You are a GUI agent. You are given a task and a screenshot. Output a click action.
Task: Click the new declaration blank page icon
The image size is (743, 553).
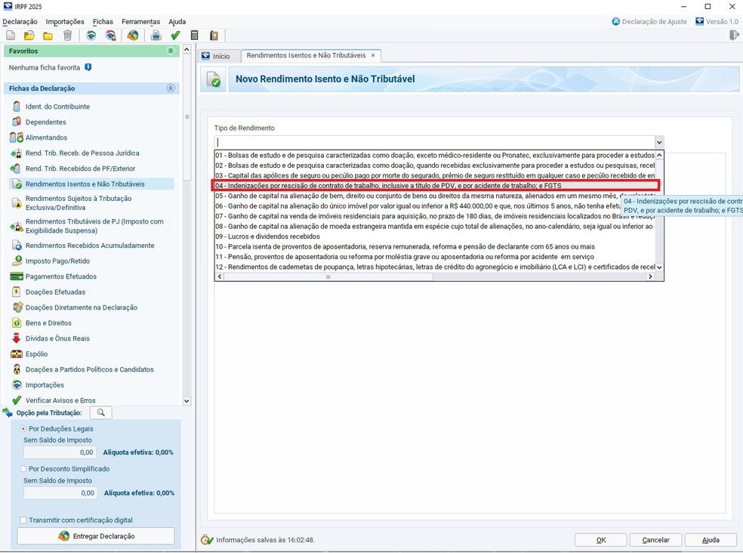point(11,36)
